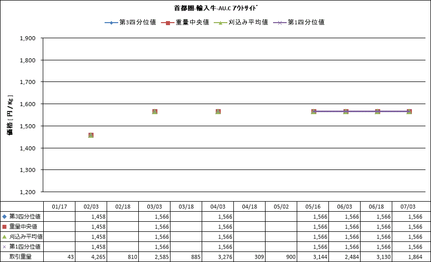
Task: Select the 第1四分位値 legend entry above chart
Action: point(299,22)
